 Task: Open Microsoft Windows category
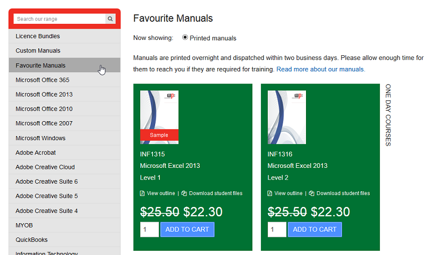(x=64, y=138)
